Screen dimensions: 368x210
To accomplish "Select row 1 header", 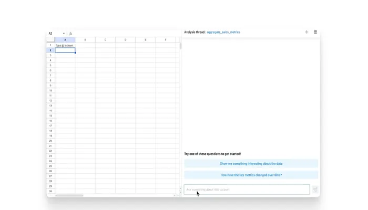I will tap(50, 45).
